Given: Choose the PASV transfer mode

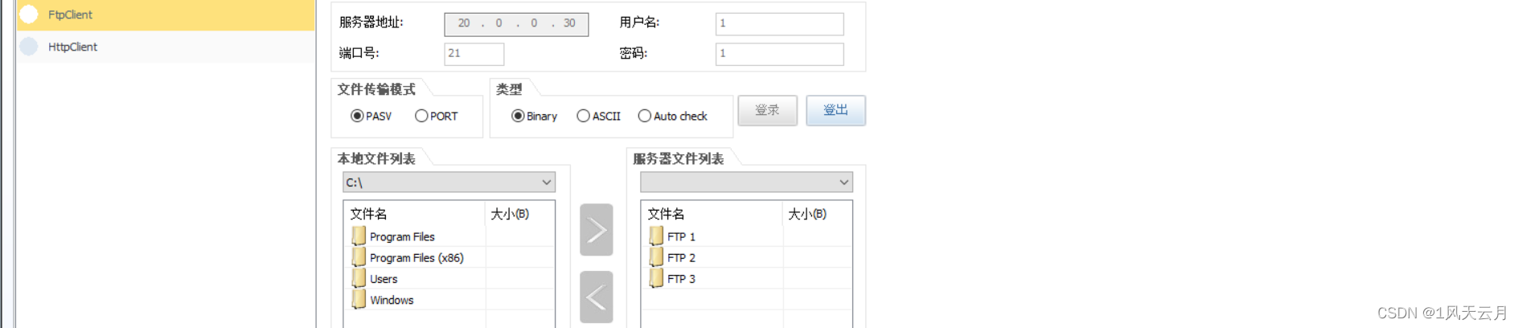Looking at the screenshot, I should tap(371, 116).
